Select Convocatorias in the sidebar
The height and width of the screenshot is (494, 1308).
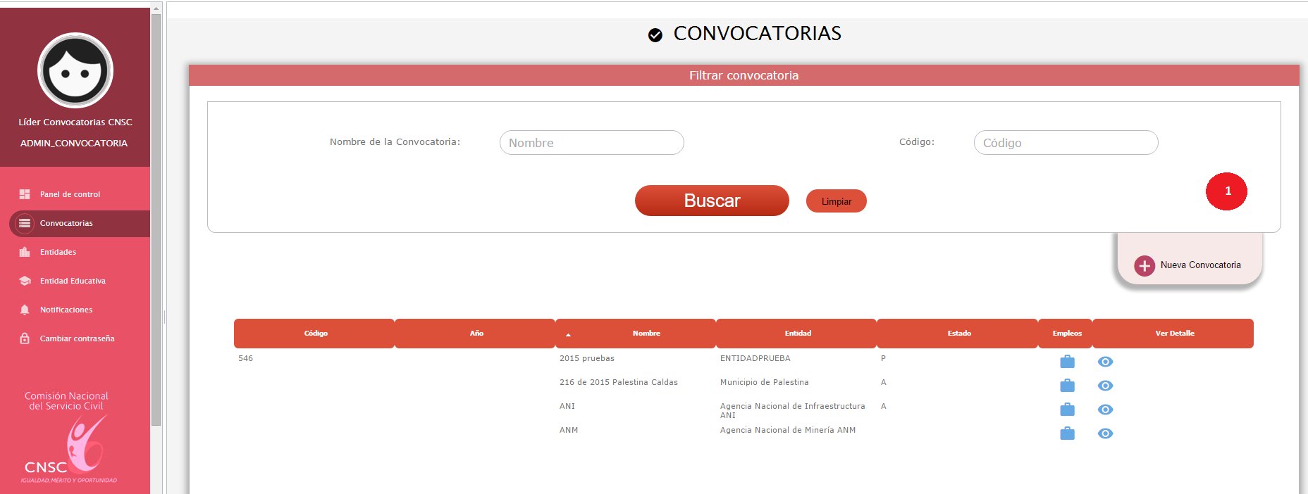click(x=66, y=223)
